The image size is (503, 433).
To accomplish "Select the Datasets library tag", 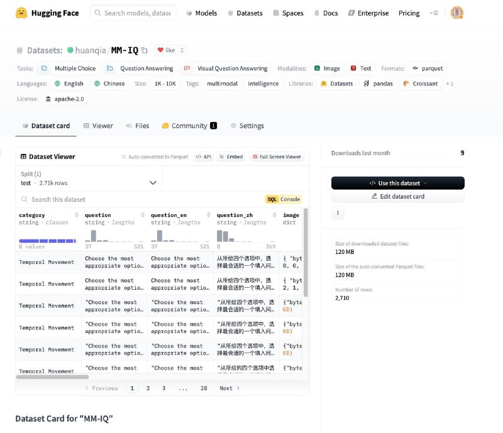I will [337, 84].
